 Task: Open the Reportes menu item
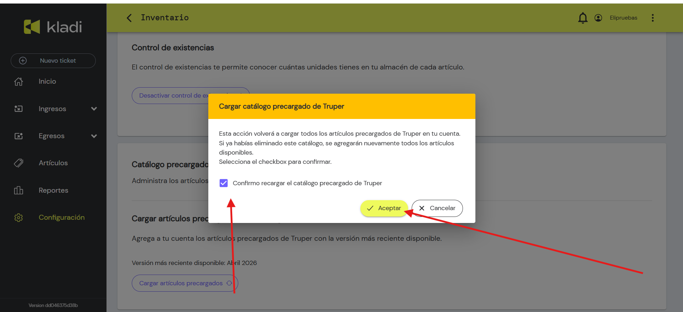pos(53,190)
